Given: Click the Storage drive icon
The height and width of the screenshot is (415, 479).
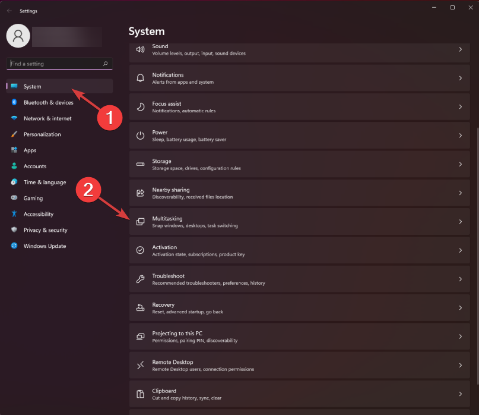Looking at the screenshot, I should click(140, 164).
